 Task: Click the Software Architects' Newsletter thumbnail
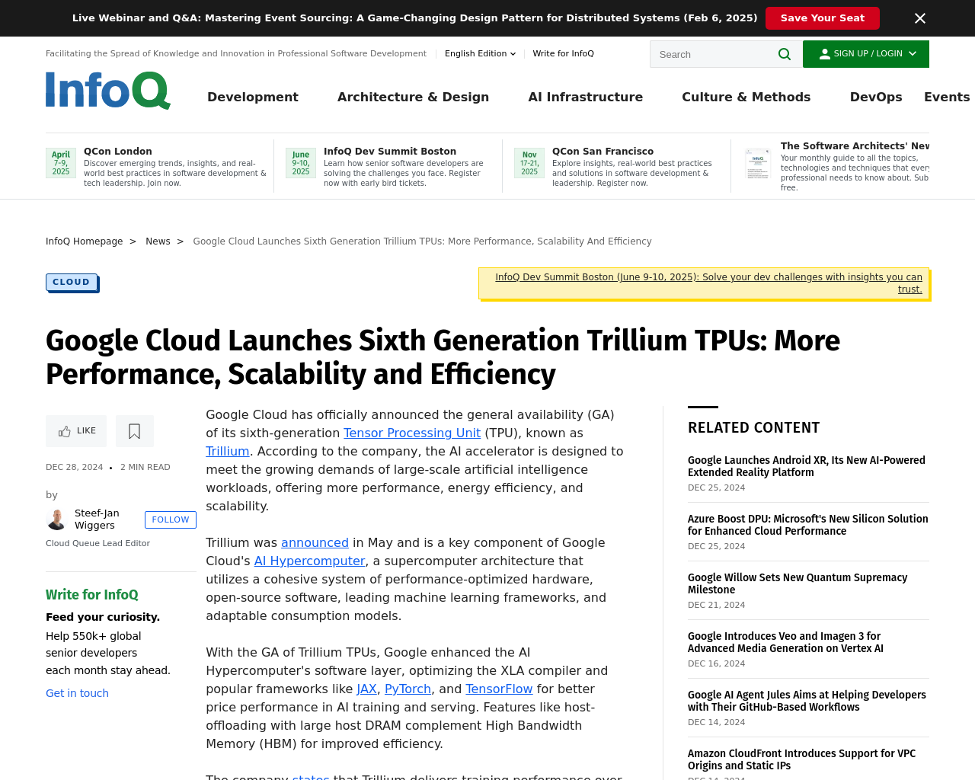click(758, 164)
